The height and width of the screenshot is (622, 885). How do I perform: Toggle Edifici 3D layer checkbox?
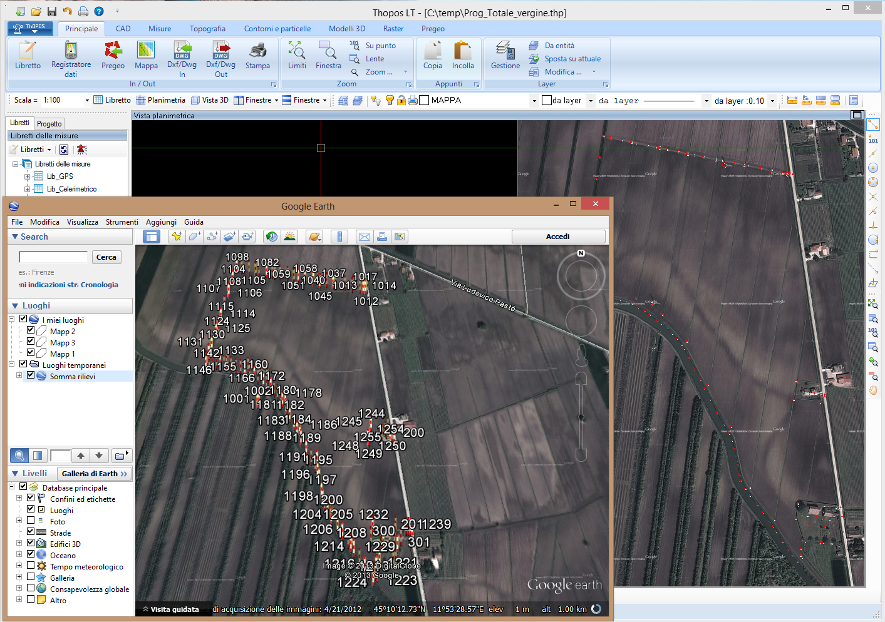pyautogui.click(x=30, y=543)
